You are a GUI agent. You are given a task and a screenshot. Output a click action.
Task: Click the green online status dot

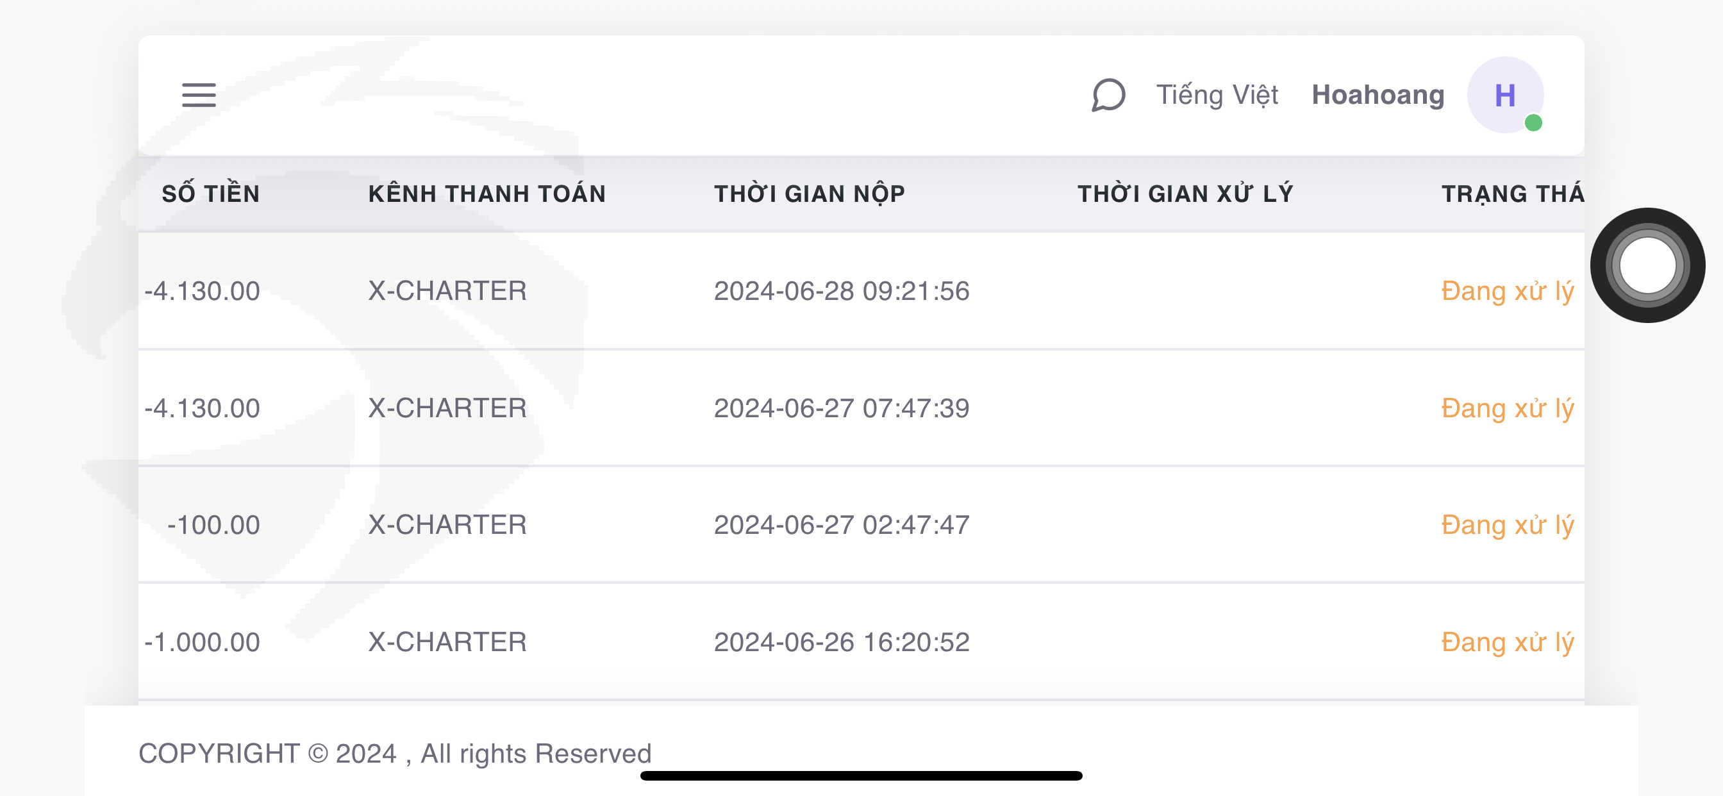(1533, 123)
